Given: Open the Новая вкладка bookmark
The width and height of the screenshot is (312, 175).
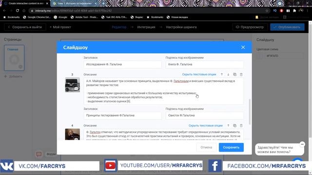Looking at the screenshot, I should 177,17.
